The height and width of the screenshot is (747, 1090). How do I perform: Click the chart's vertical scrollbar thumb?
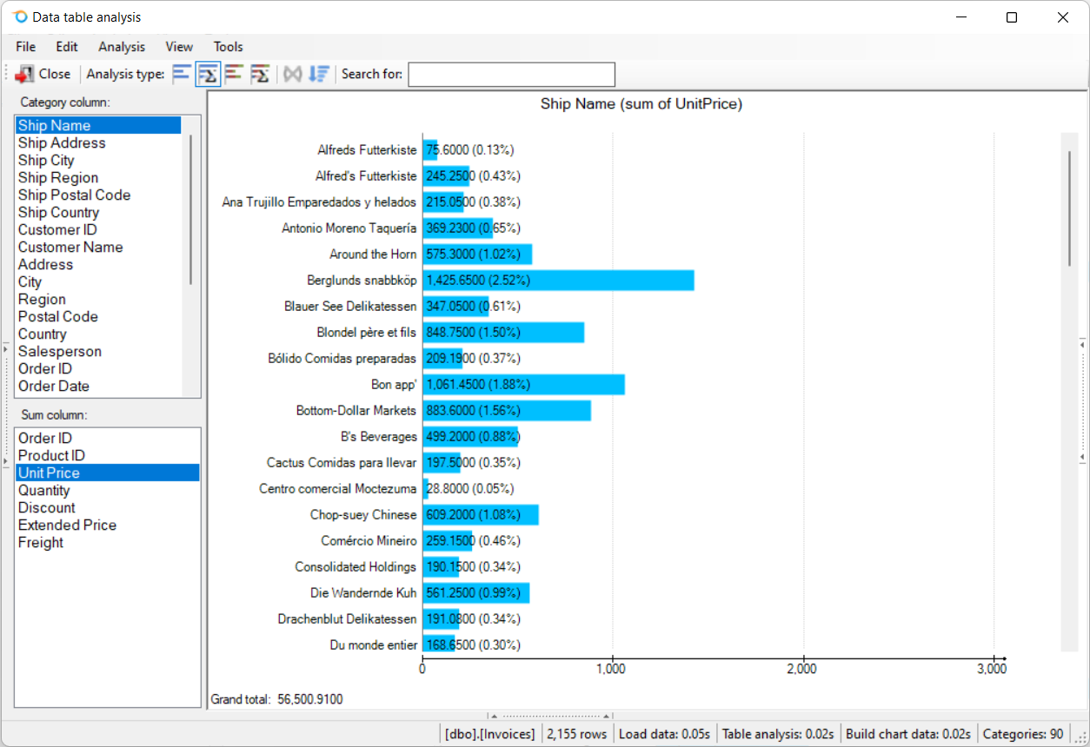click(1070, 208)
